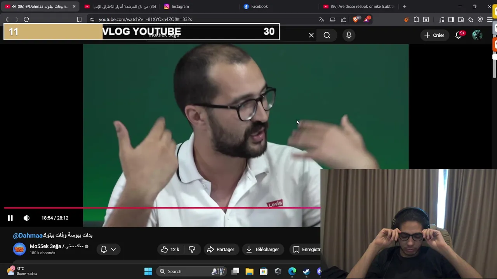Reload the page with refresh icon
The width and height of the screenshot is (497, 279).
pyautogui.click(x=26, y=19)
